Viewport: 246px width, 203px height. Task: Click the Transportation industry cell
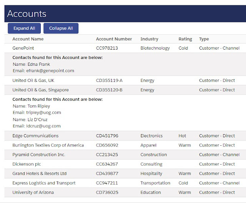pos(155,183)
